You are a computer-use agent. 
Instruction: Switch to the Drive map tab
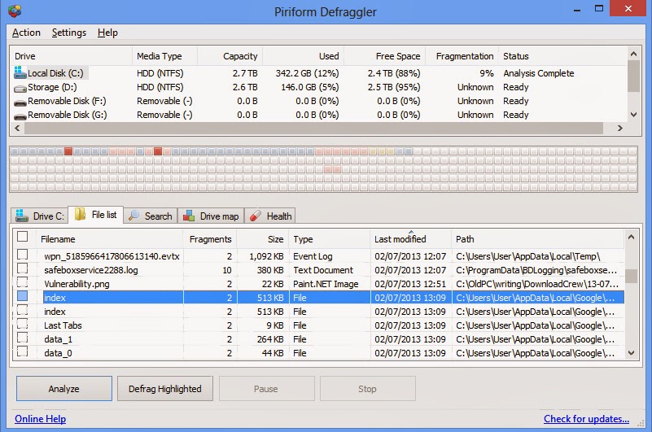(212, 216)
